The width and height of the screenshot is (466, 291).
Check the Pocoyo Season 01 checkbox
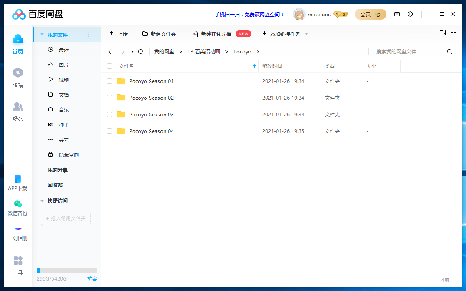(x=109, y=81)
